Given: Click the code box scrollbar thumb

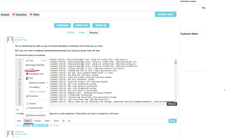Looking at the screenshot, I should [x=176, y=63].
